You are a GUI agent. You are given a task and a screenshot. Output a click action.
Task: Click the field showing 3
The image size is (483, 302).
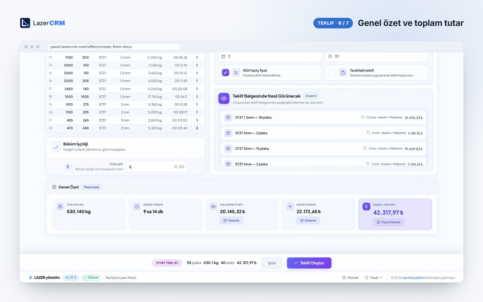point(270,56)
